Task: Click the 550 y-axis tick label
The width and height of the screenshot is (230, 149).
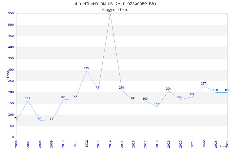Action: pyautogui.click(x=11, y=13)
